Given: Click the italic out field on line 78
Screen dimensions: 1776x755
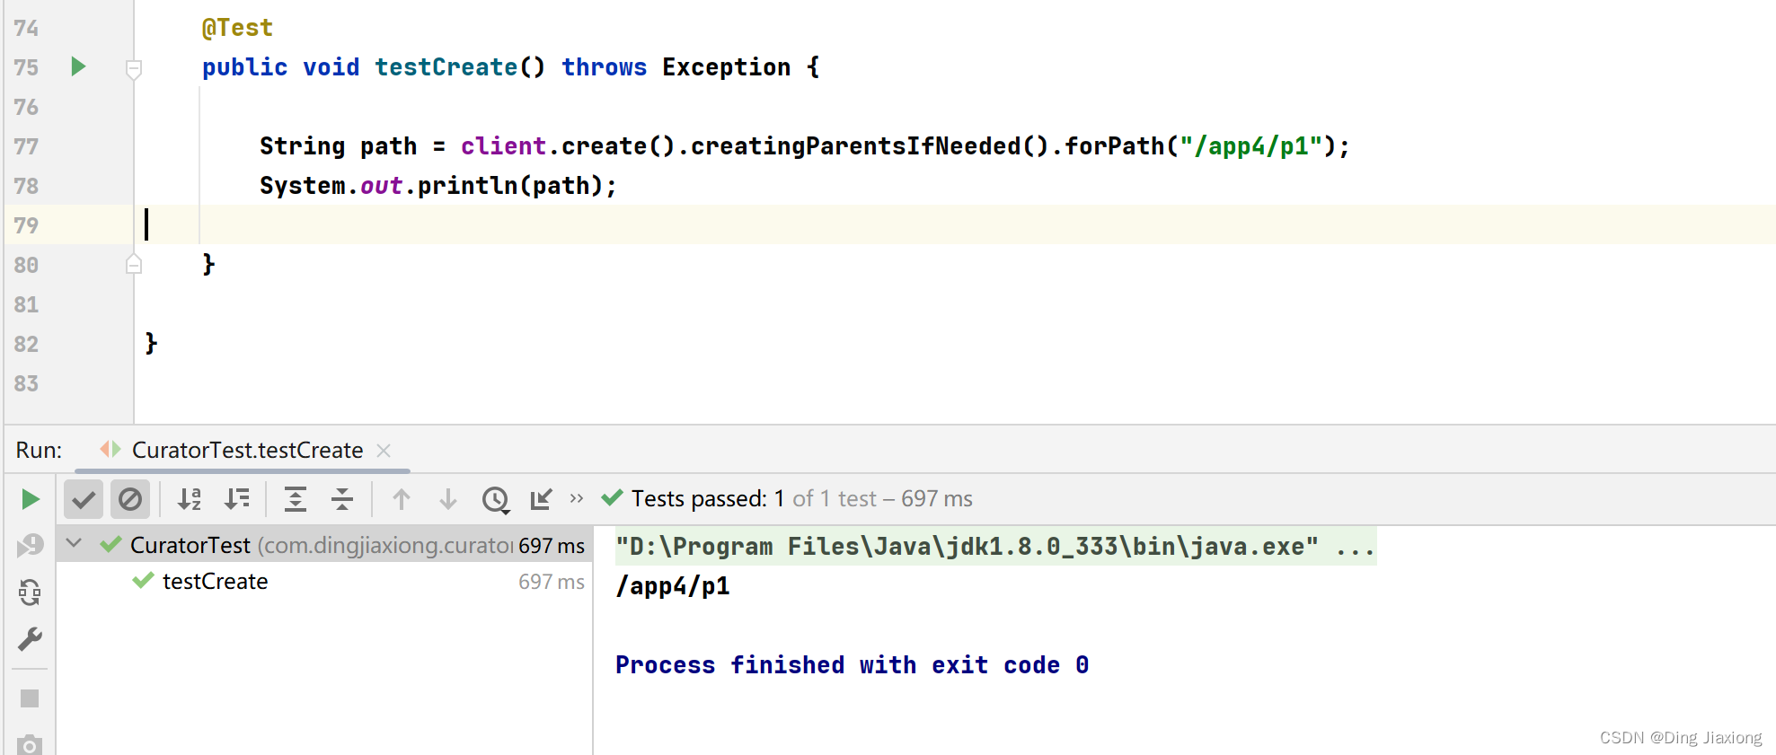Looking at the screenshot, I should (x=381, y=186).
